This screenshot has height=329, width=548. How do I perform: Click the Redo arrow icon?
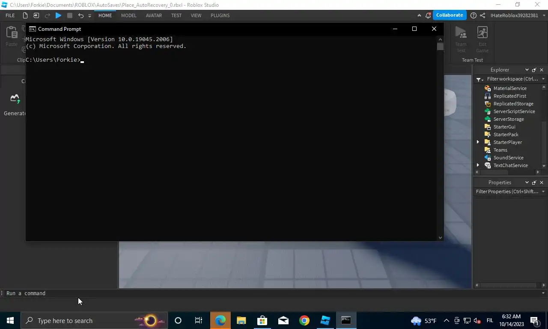click(x=47, y=15)
